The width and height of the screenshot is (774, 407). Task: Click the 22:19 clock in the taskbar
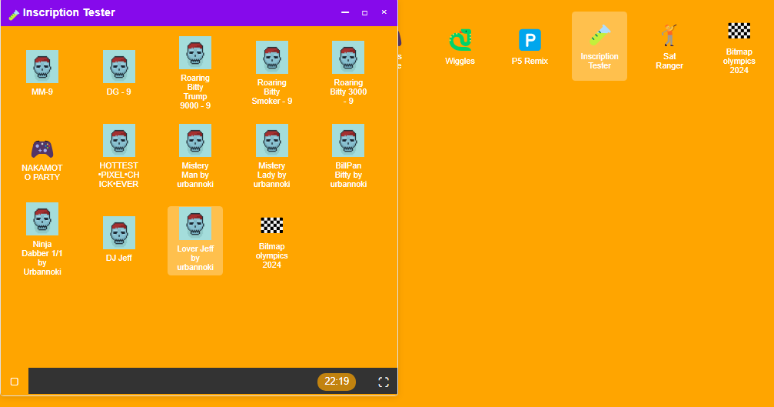point(337,382)
